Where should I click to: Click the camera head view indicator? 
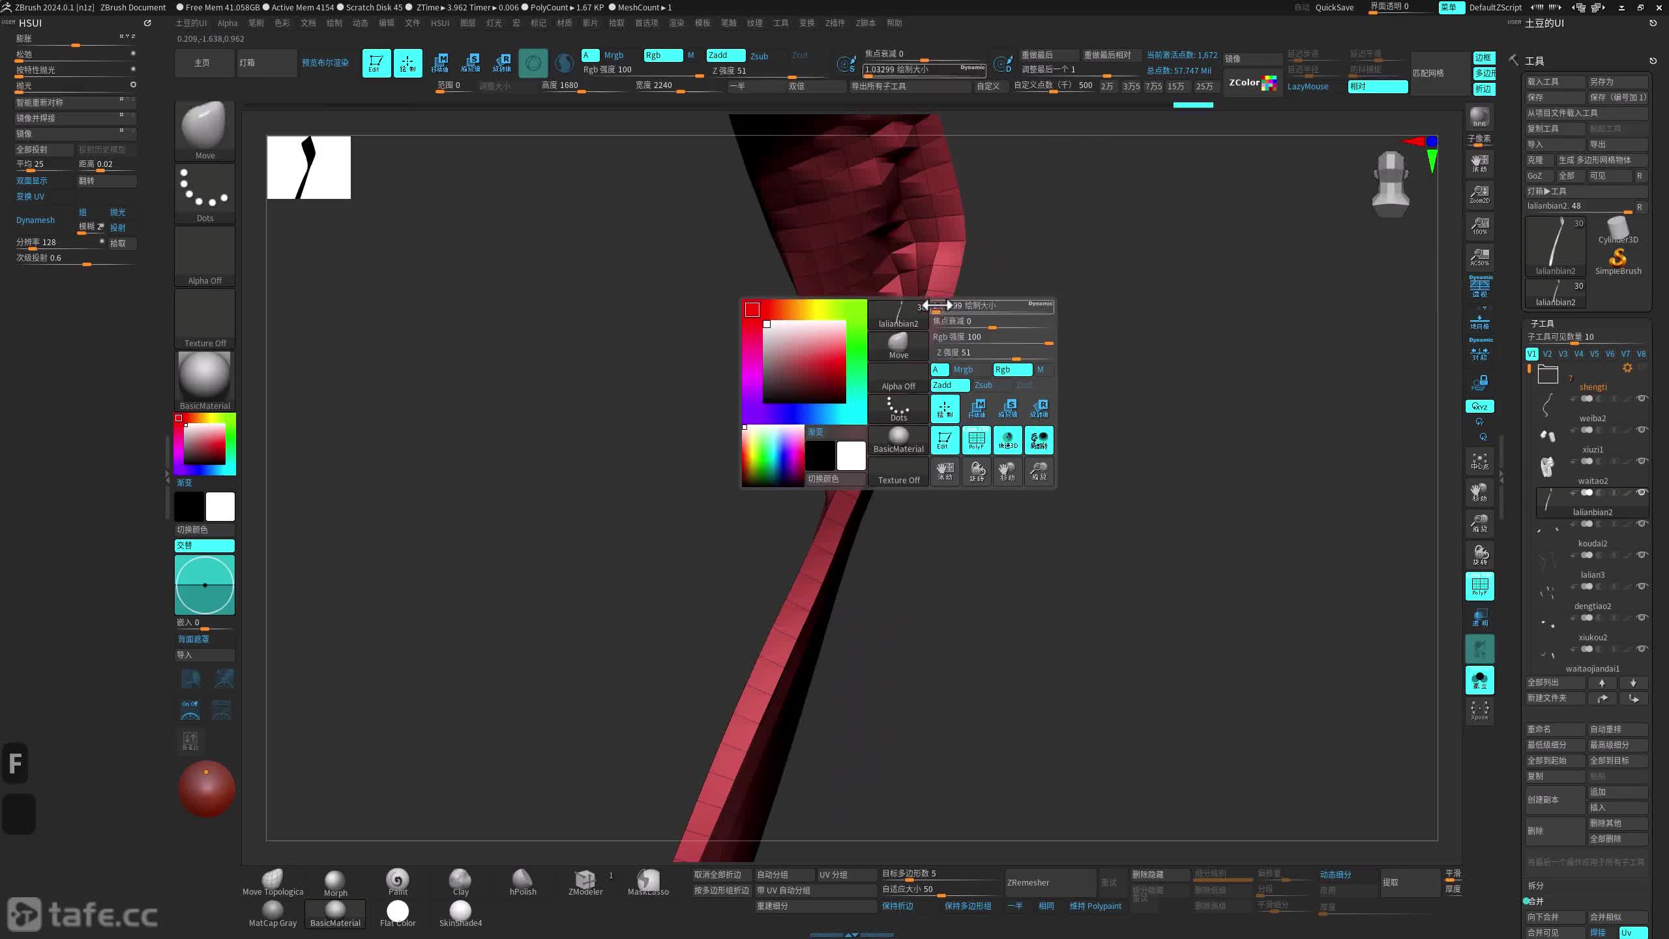pos(1391,184)
